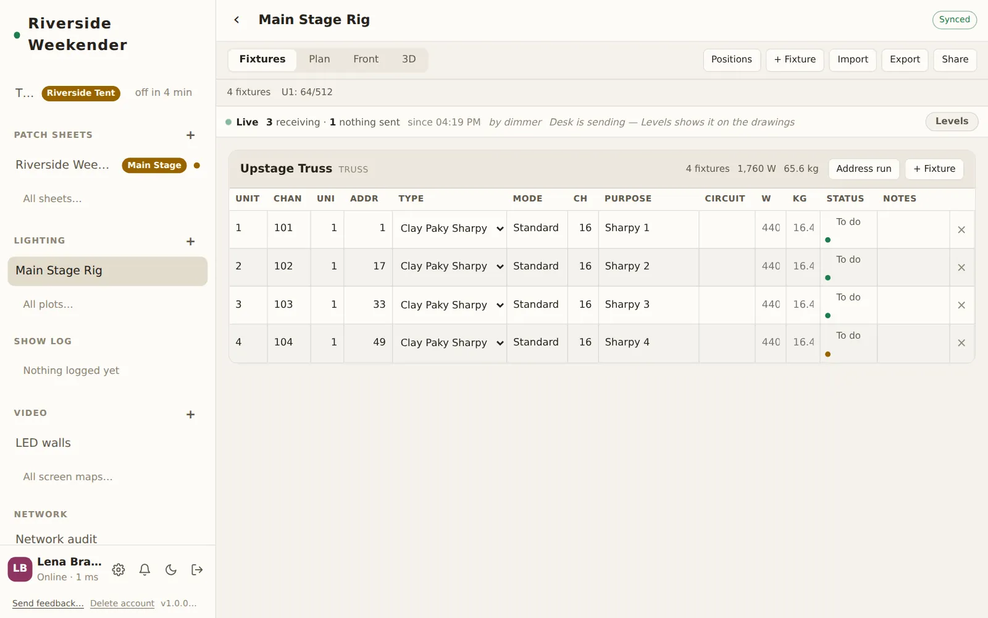Click the top toolbar + Fixture button
The width and height of the screenshot is (988, 618).
click(x=795, y=60)
